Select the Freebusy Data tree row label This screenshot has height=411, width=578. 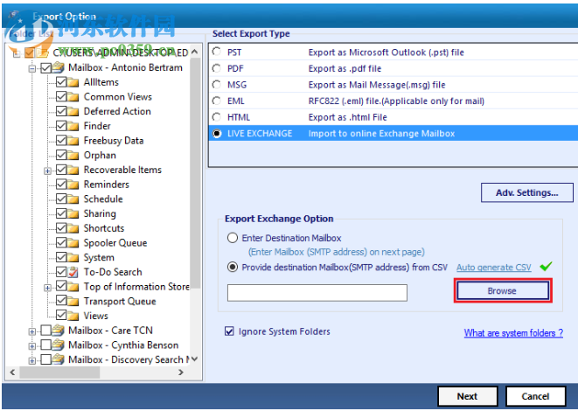114,141
